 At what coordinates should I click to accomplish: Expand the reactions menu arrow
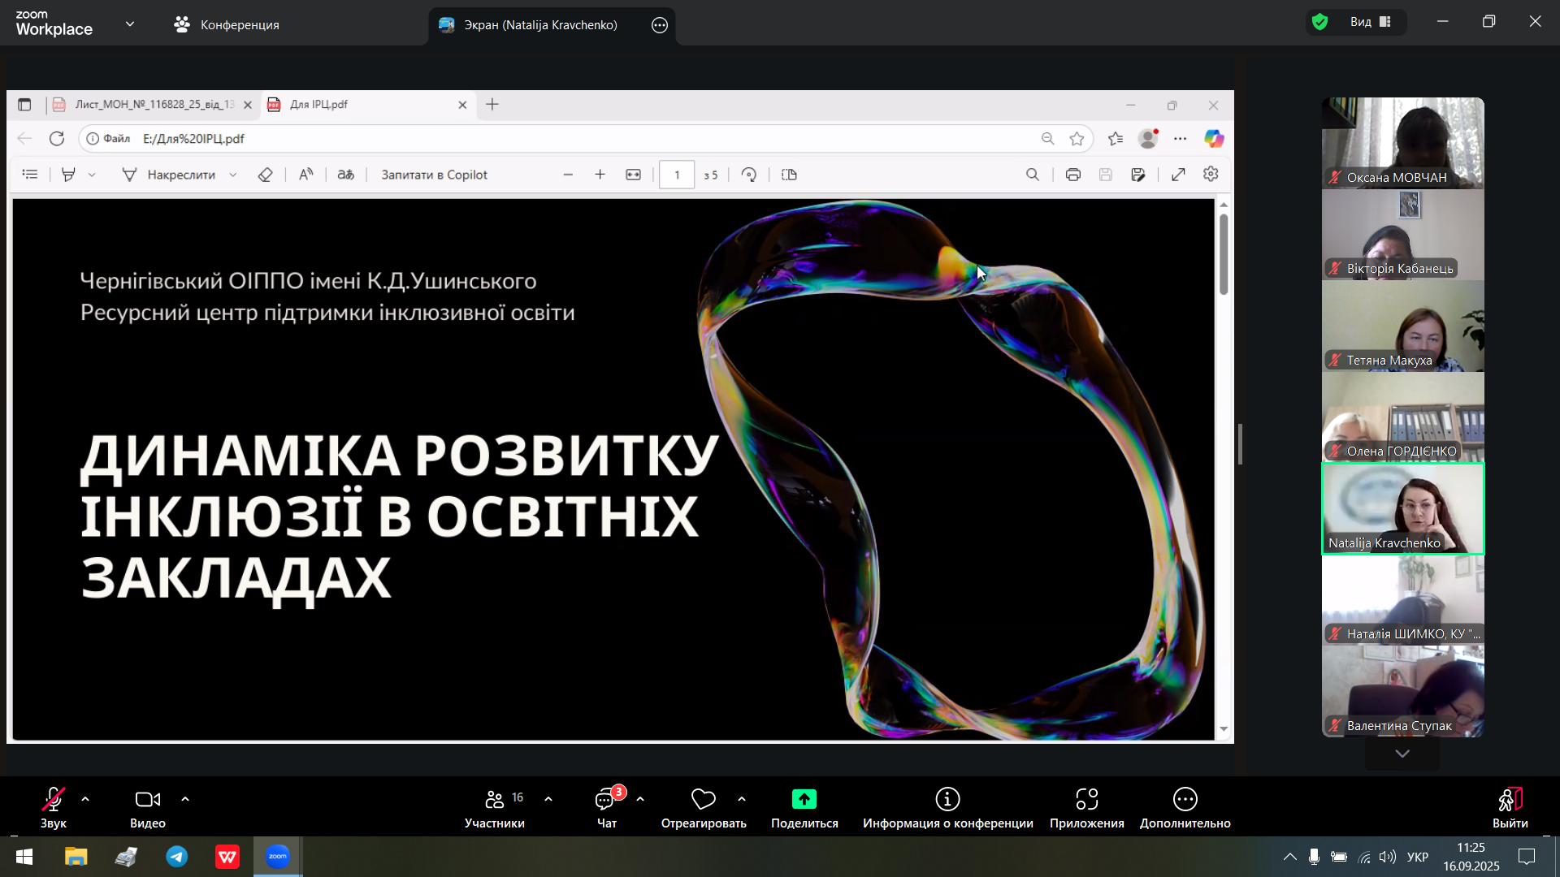(x=742, y=800)
